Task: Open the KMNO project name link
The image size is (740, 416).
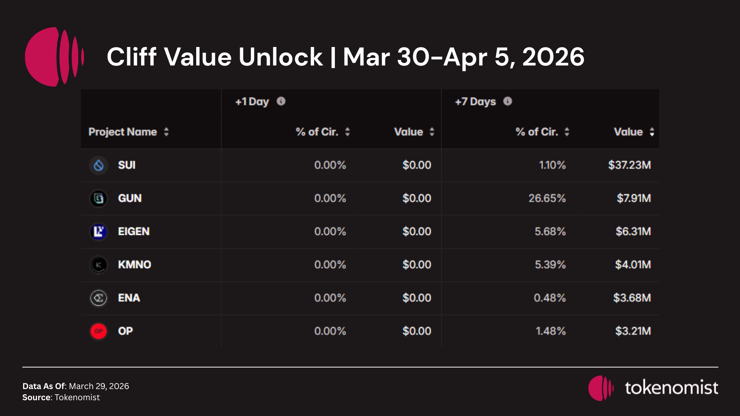Action: pyautogui.click(x=135, y=265)
